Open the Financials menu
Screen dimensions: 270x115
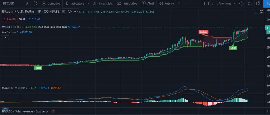pyautogui.click(x=103, y=3)
